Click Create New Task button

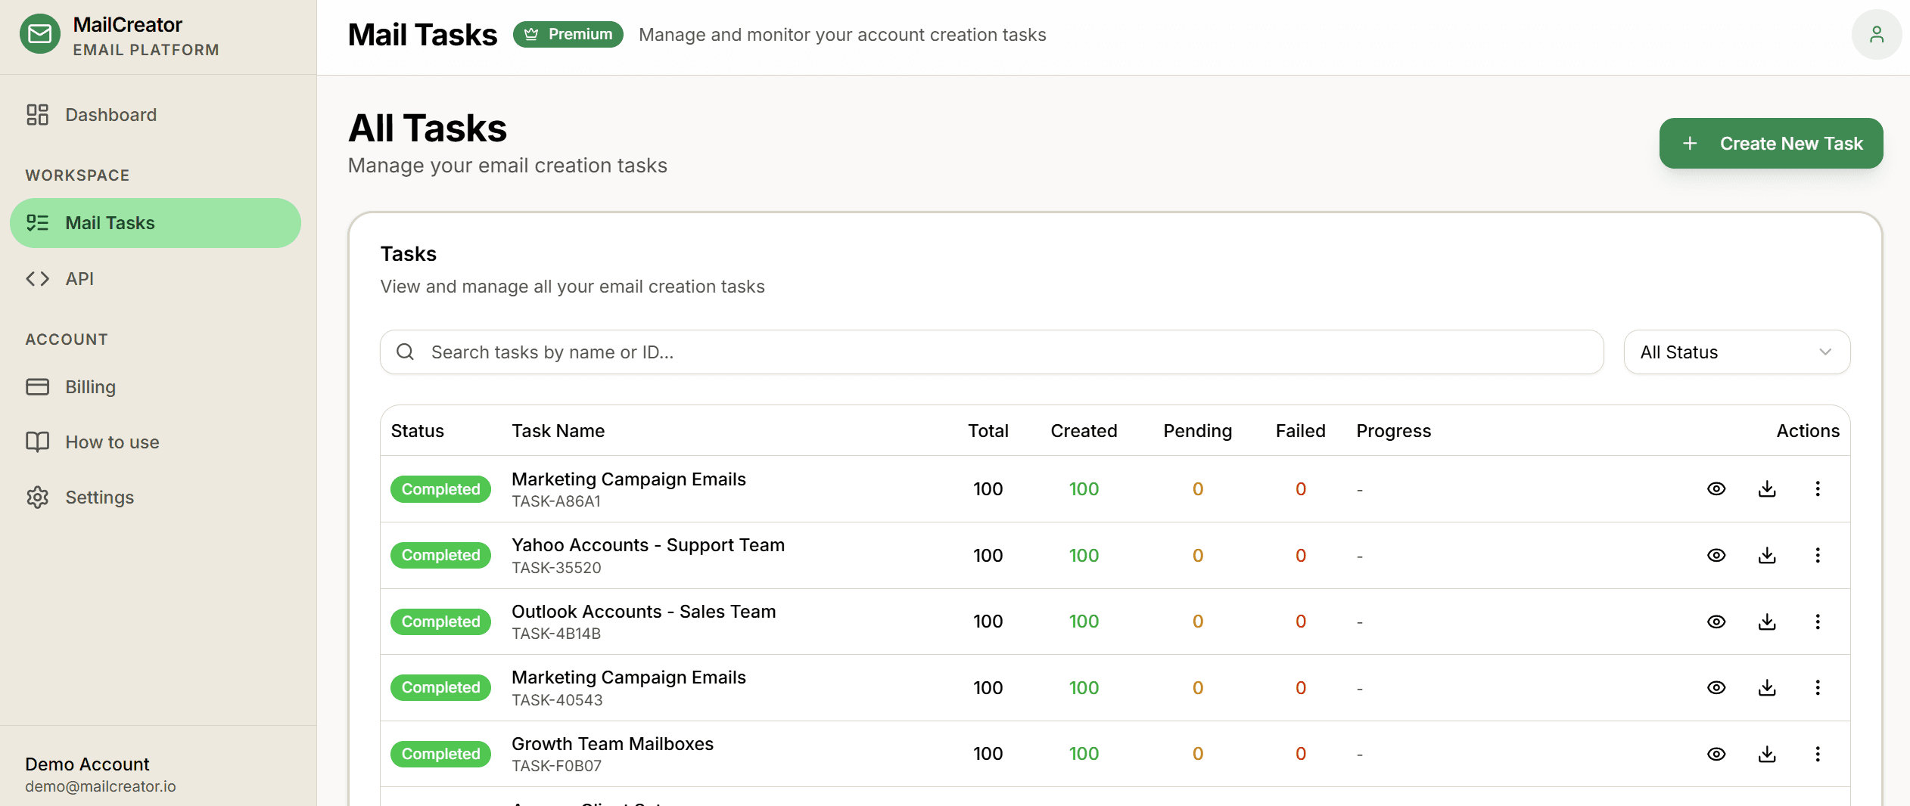(x=1771, y=144)
